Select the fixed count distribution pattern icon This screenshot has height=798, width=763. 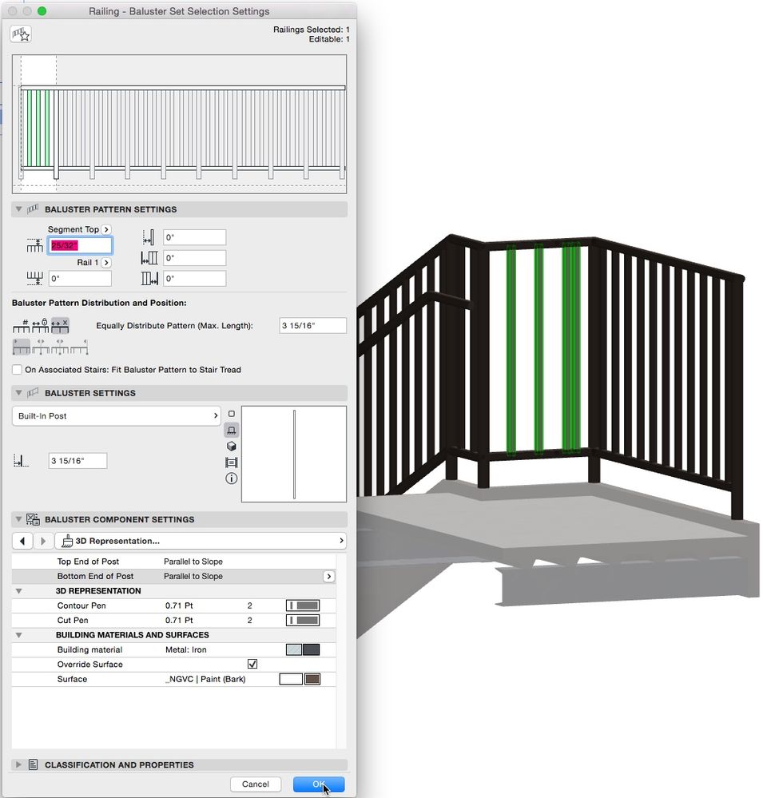click(21, 328)
